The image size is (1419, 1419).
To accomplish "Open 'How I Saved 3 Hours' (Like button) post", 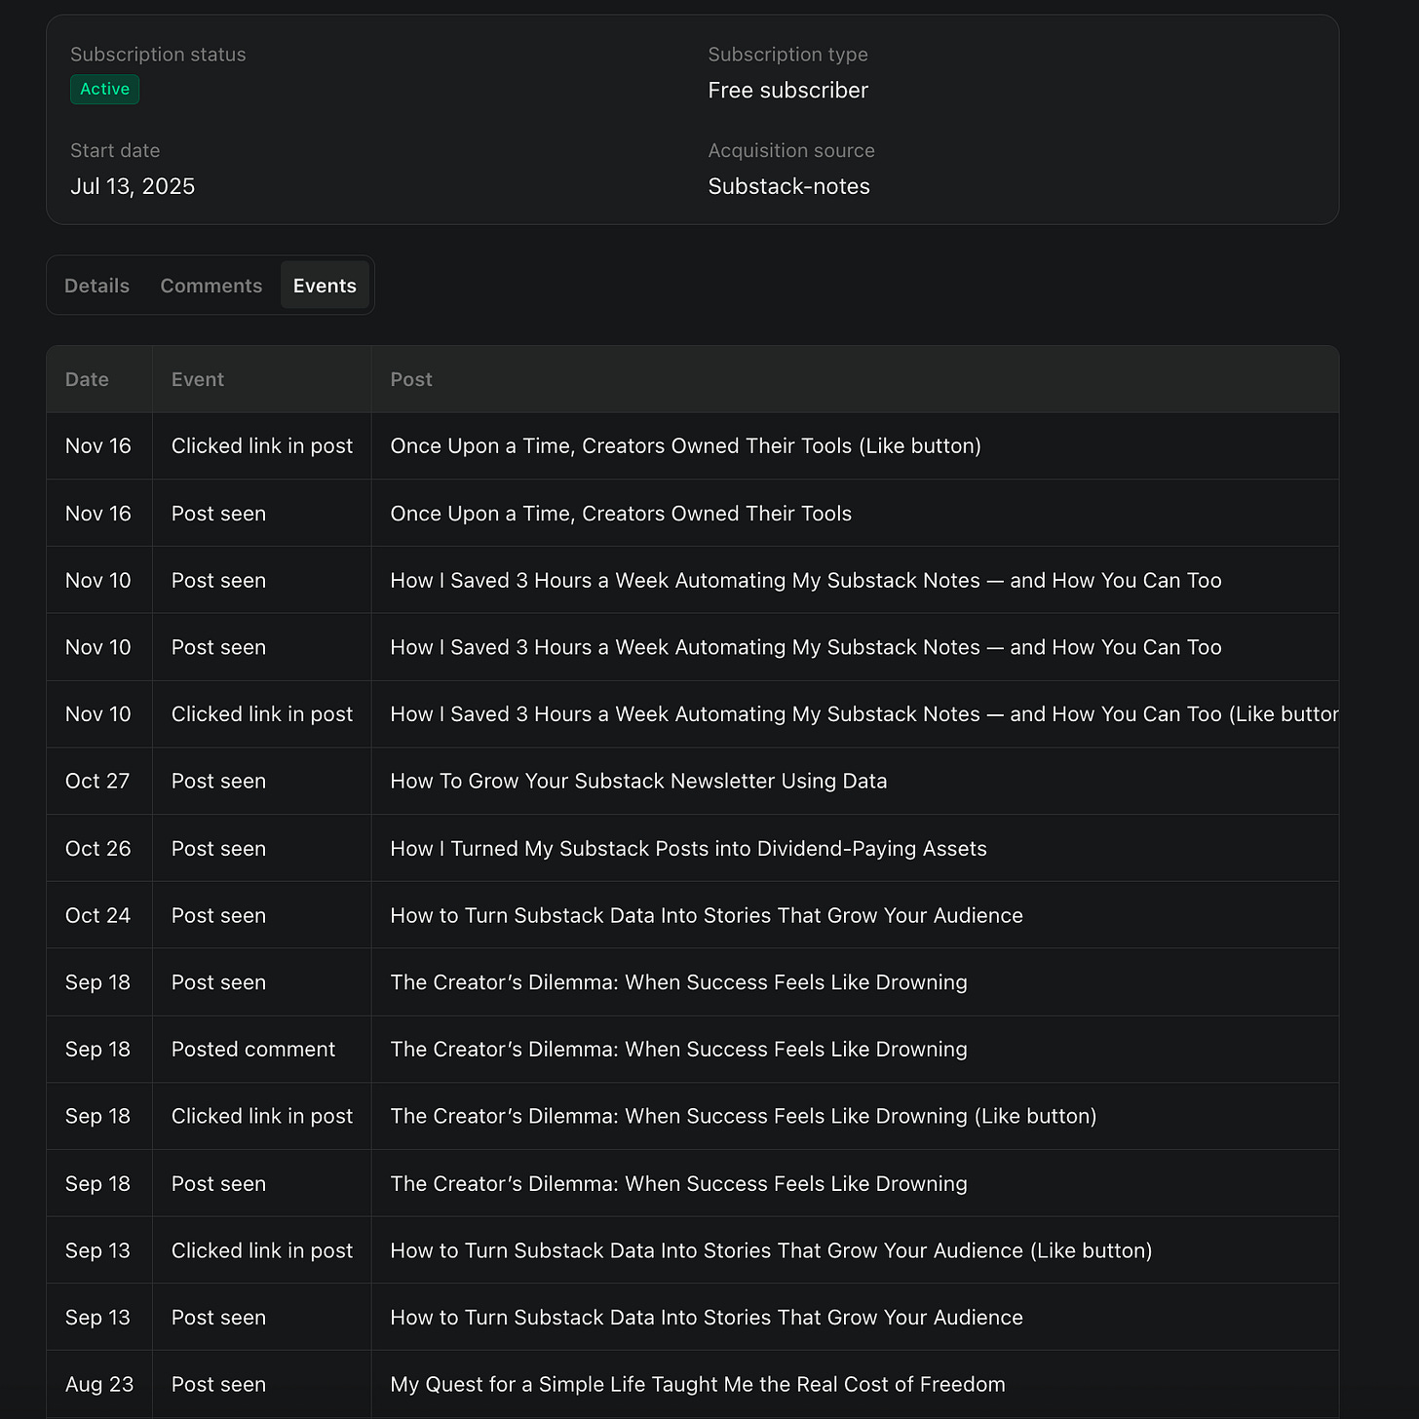I will pos(863,714).
